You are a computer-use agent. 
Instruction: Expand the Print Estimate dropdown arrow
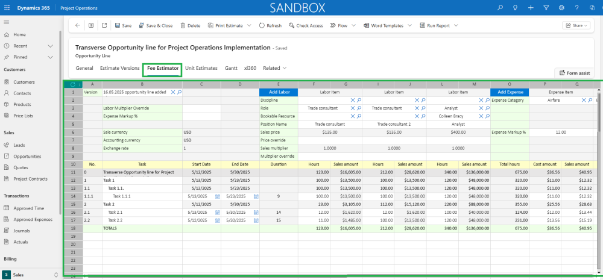[250, 26]
